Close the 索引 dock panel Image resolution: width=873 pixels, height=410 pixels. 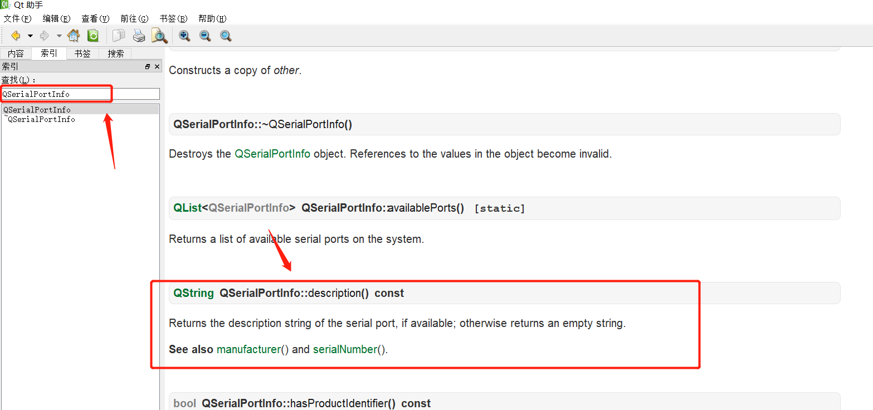157,66
